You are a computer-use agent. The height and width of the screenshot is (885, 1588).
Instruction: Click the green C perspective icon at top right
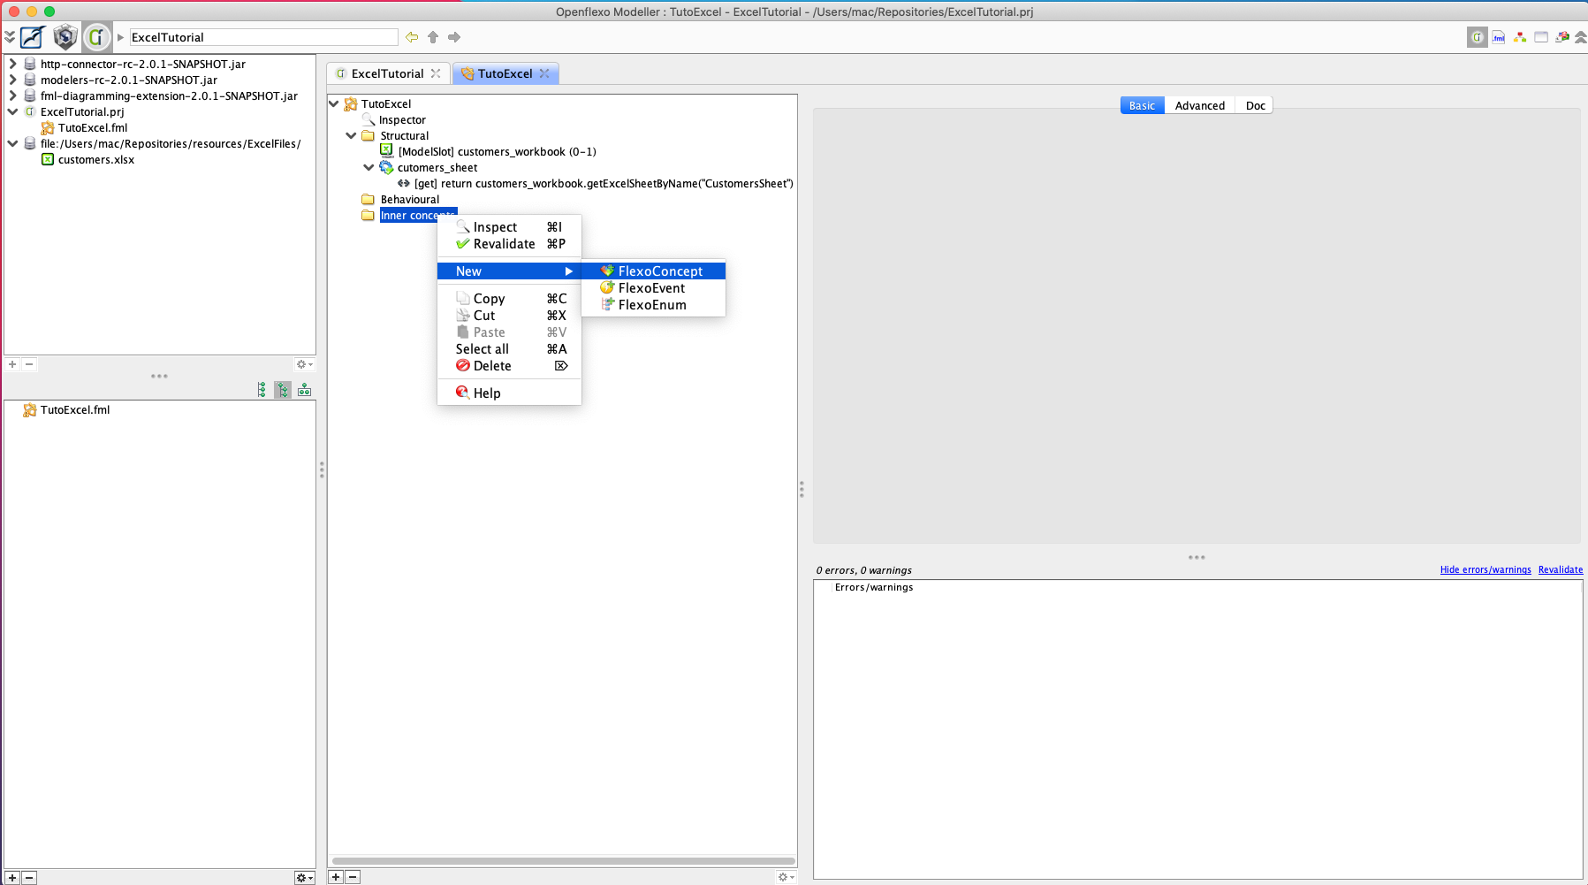click(1478, 37)
